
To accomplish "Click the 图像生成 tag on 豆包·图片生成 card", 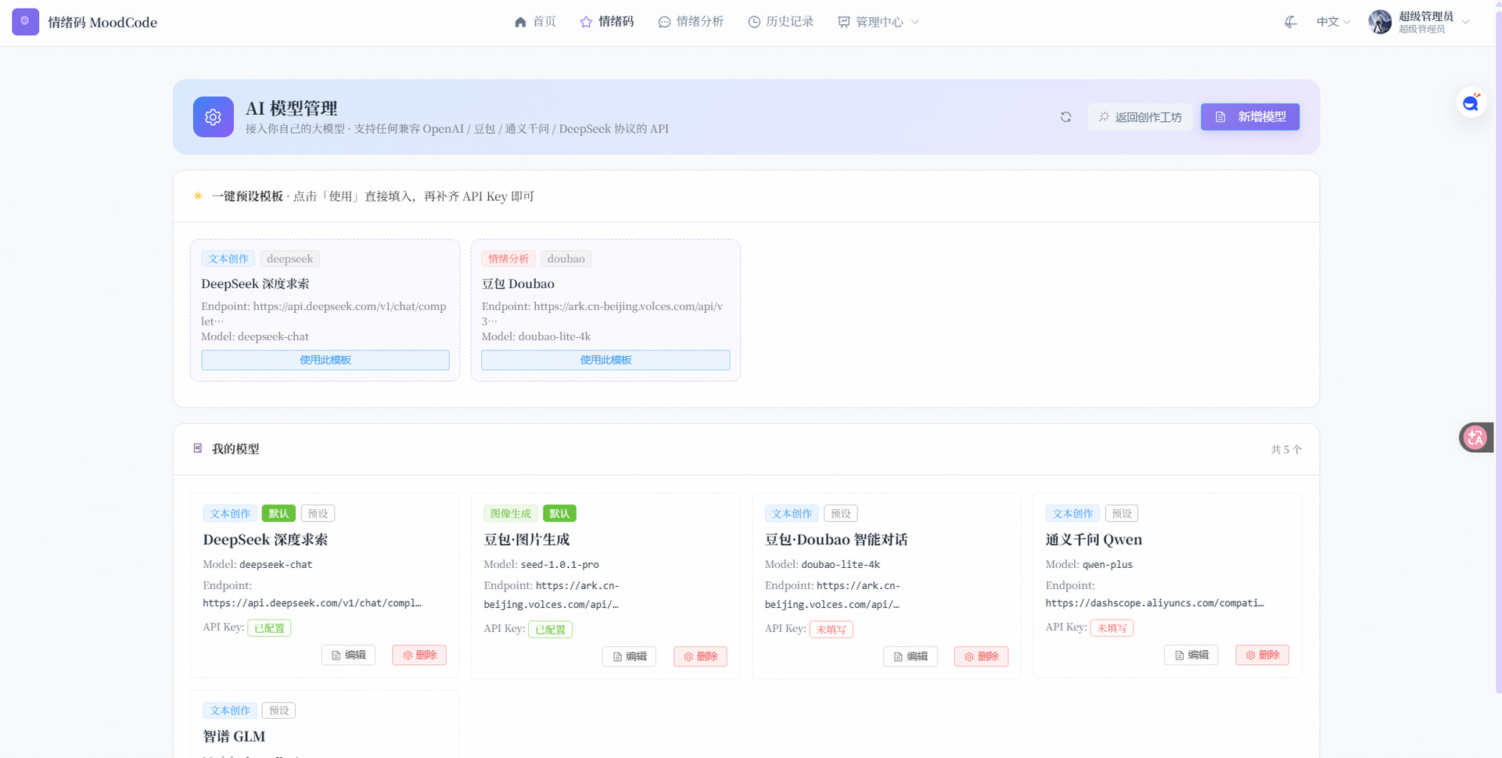I will 510,513.
